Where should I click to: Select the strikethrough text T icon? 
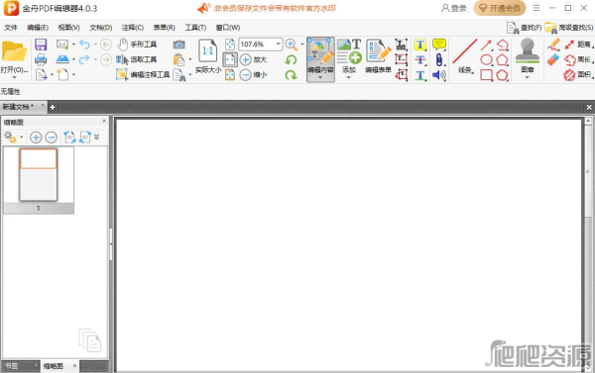point(420,59)
